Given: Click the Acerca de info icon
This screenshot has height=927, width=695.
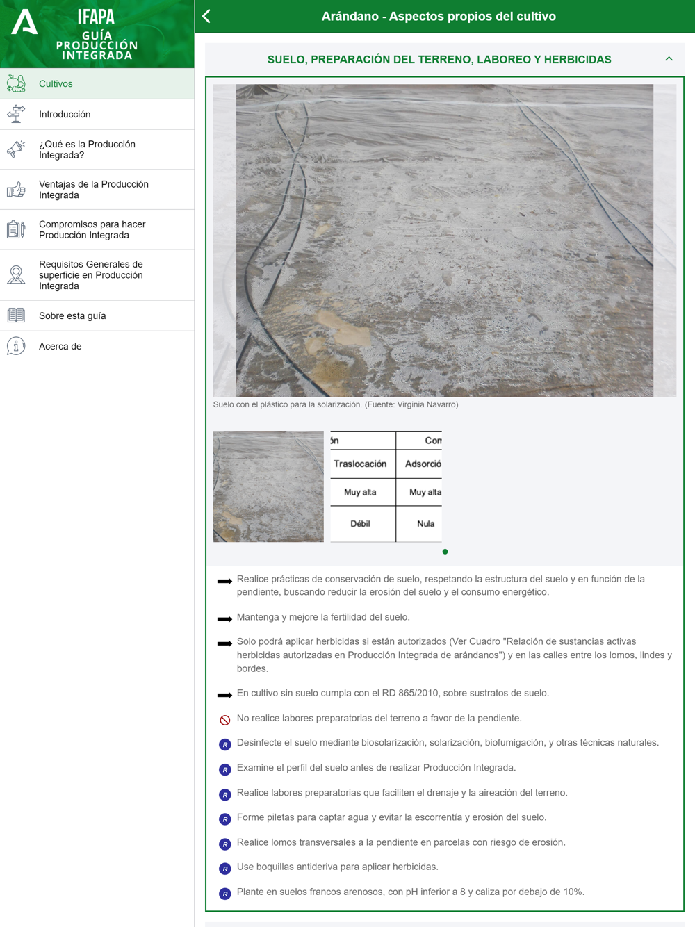Looking at the screenshot, I should pos(16,346).
